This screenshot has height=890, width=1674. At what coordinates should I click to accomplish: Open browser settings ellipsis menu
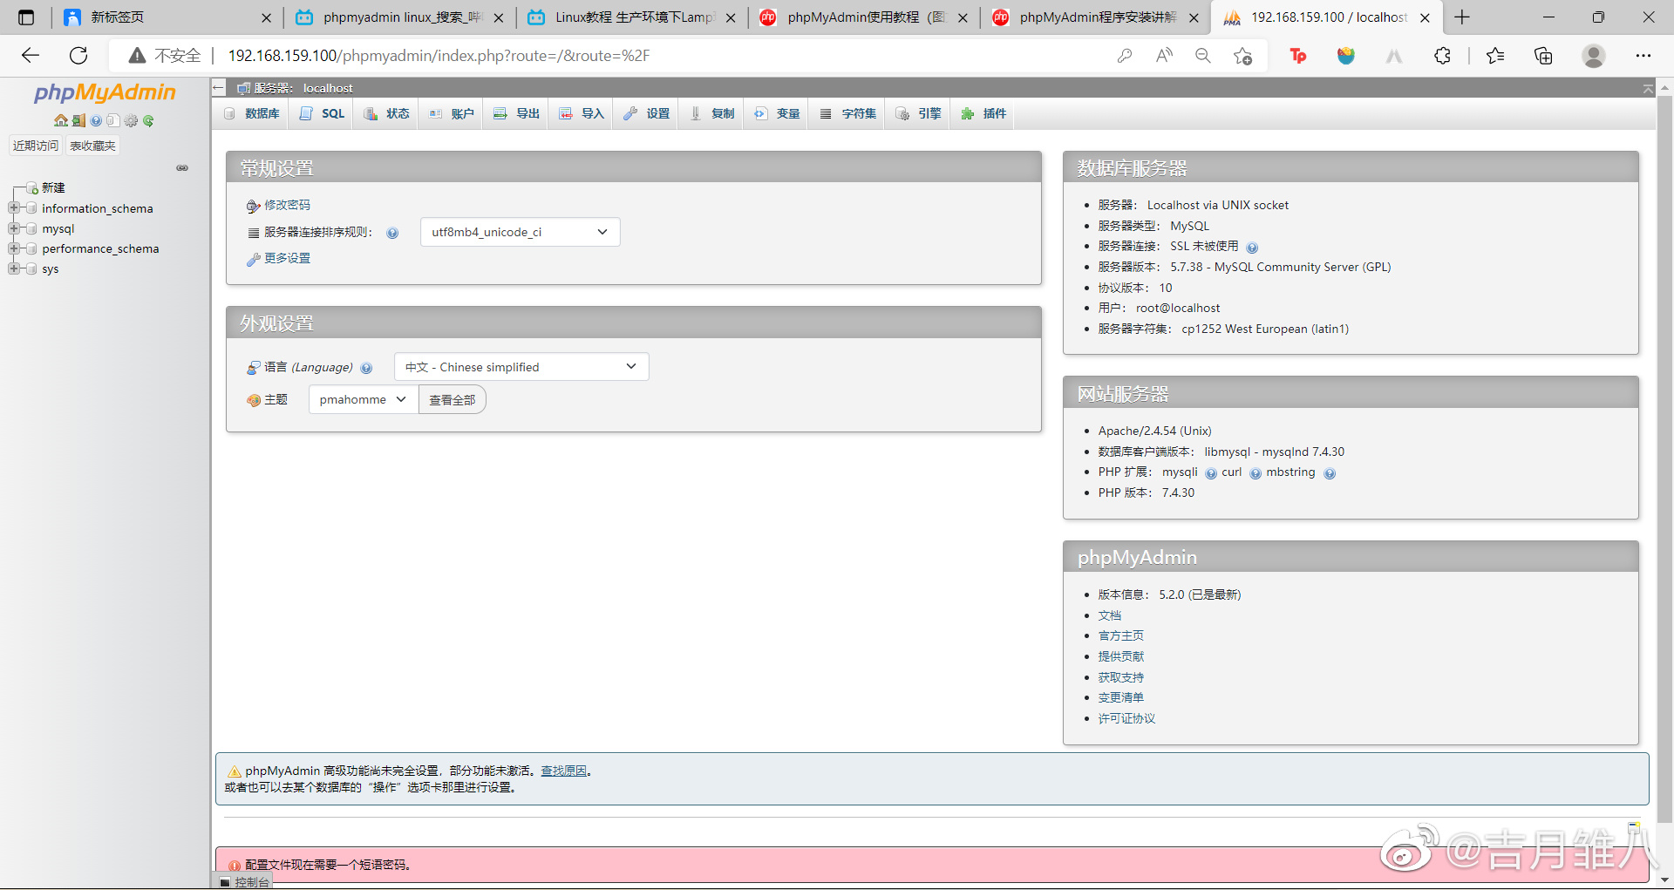coord(1643,56)
